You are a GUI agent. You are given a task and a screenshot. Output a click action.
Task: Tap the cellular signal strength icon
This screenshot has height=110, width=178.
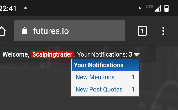pyautogui.click(x=158, y=8)
